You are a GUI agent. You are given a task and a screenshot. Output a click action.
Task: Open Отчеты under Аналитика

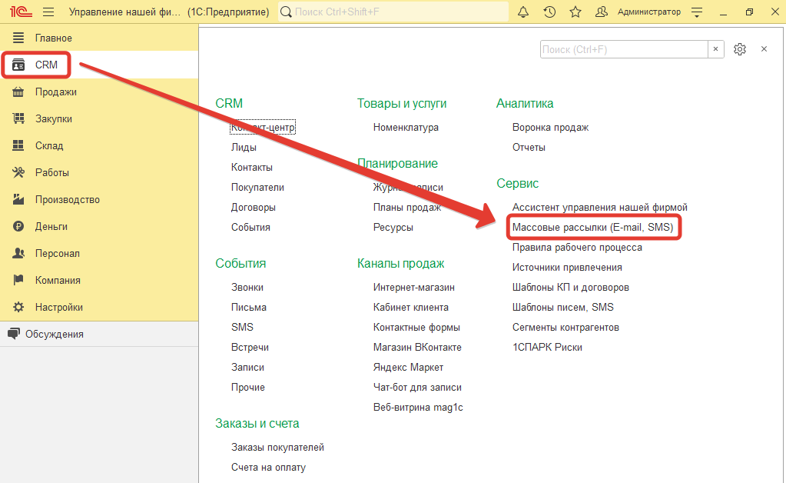point(529,148)
